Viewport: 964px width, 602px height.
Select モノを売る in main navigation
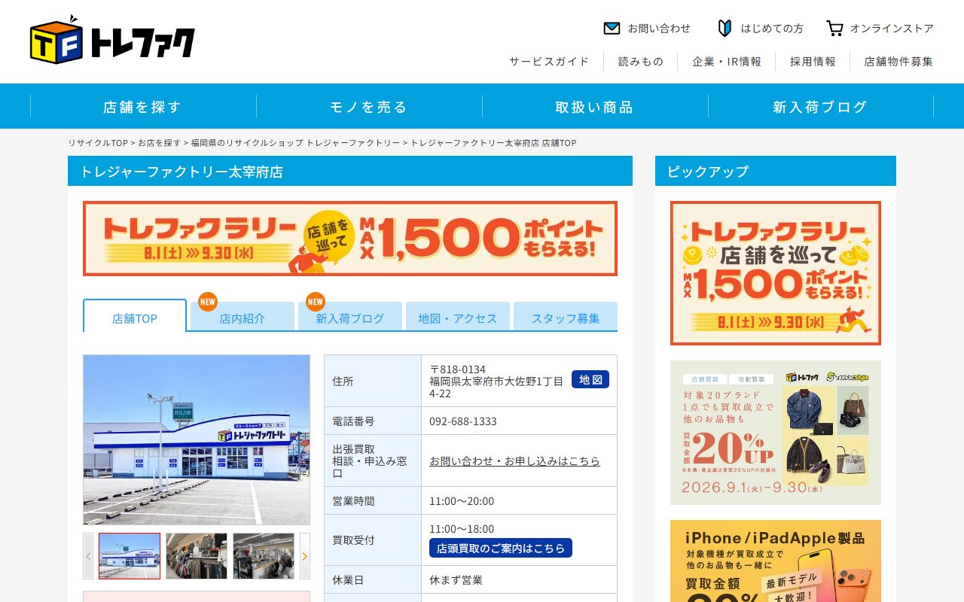(x=369, y=107)
